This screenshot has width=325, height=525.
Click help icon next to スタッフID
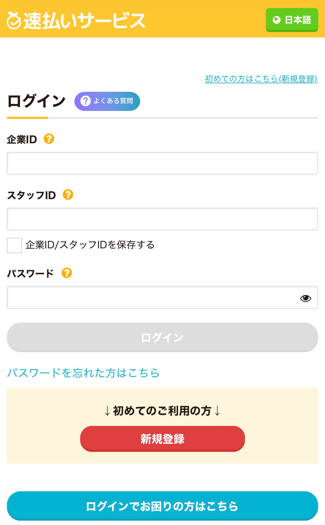tap(68, 195)
